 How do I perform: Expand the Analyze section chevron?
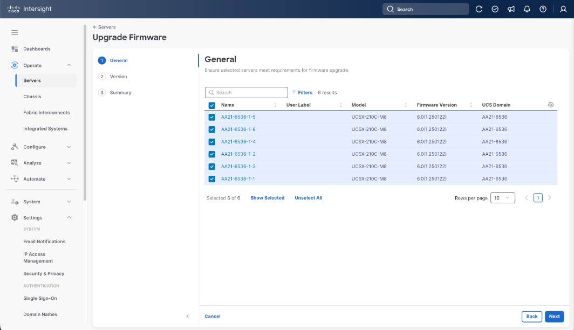[x=69, y=163]
